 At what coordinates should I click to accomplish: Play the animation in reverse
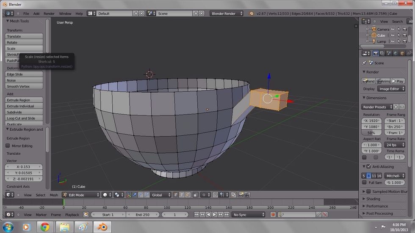tap(208, 214)
